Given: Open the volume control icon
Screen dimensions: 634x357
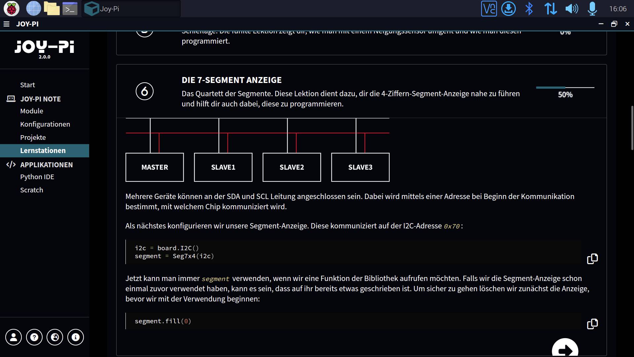Looking at the screenshot, I should pyautogui.click(x=572, y=9).
